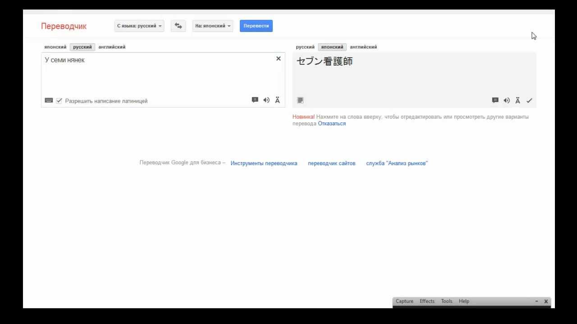The width and height of the screenshot is (577, 324).
Task: Show translation romanization Ä icon
Action: pos(517,100)
